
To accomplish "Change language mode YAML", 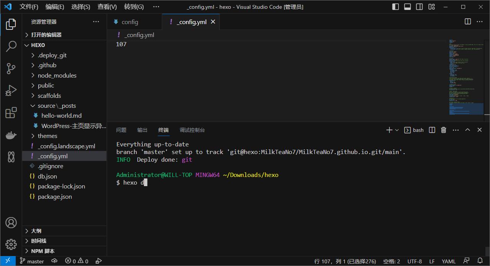I will [449, 261].
